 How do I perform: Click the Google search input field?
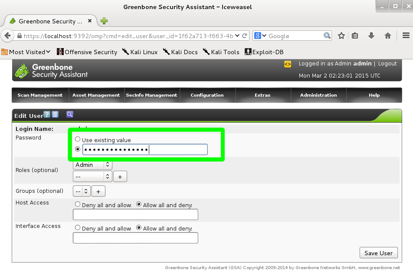click(295, 36)
